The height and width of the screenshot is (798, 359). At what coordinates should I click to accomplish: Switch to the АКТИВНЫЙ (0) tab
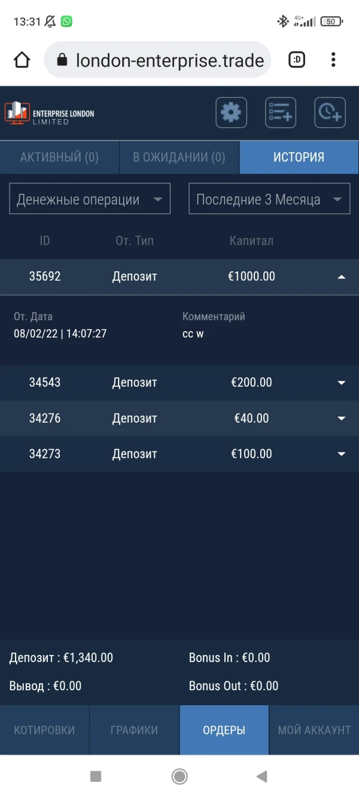pos(59,157)
